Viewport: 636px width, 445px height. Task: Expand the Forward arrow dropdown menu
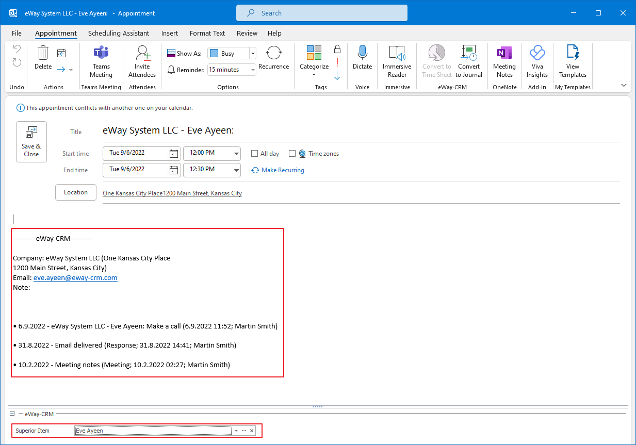(71, 70)
